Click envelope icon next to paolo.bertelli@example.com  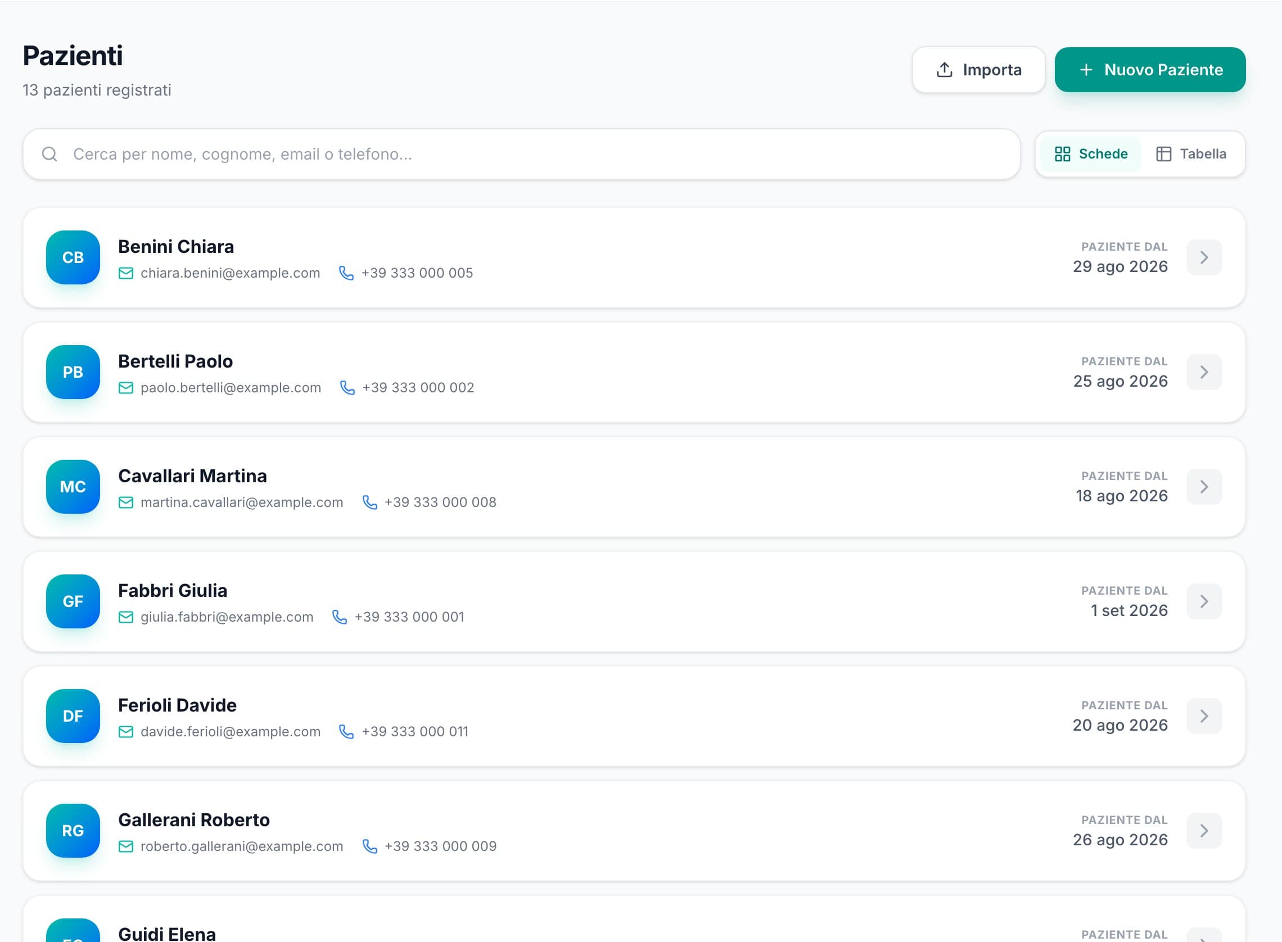pyautogui.click(x=126, y=388)
